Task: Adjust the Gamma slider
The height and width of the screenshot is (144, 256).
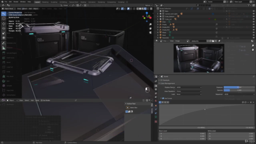Action: pos(239,90)
